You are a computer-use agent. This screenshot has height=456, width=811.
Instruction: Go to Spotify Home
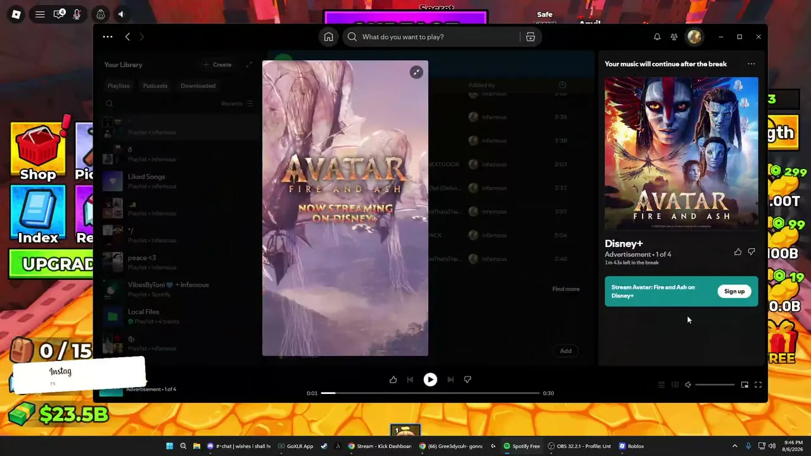[328, 37]
